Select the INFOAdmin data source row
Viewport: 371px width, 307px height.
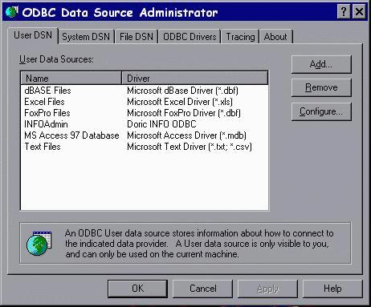145,124
